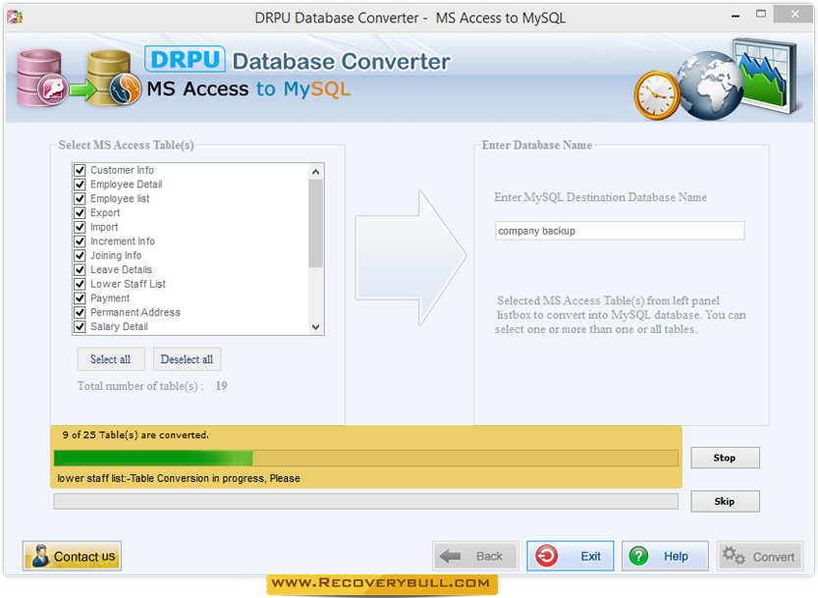Click the table list scrollbar thumb

315,223
